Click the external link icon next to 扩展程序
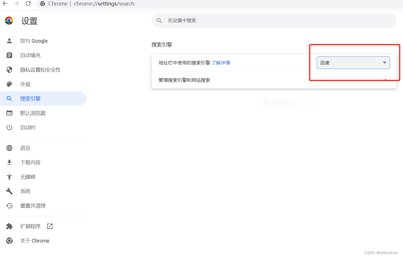403x257 pixels. (50, 226)
